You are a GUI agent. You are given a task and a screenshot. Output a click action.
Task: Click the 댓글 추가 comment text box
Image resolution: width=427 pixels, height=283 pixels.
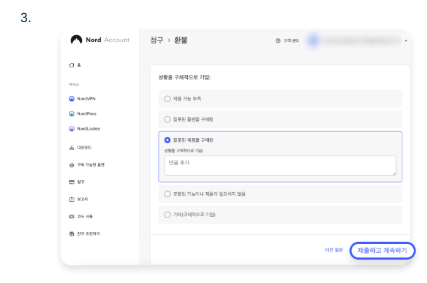280,165
